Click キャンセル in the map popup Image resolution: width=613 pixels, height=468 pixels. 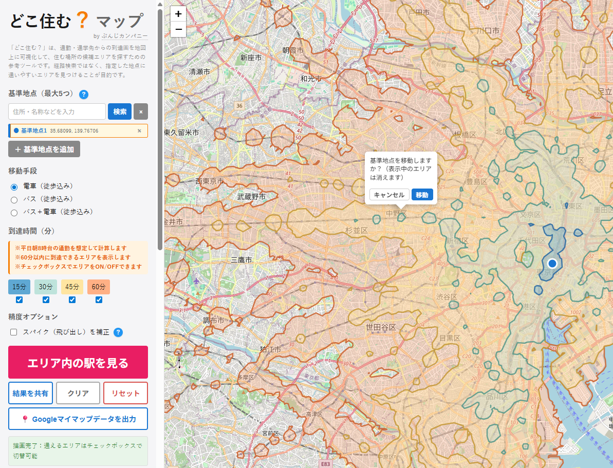pyautogui.click(x=389, y=194)
